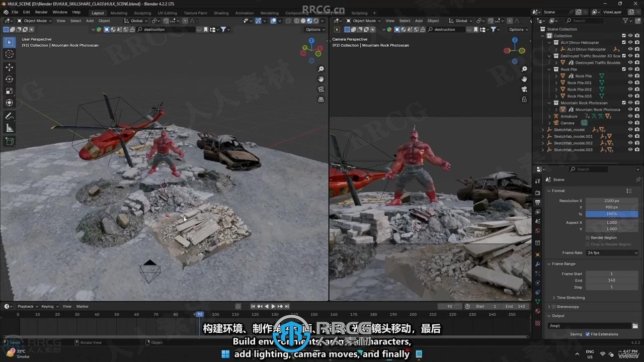The height and width of the screenshot is (362, 644).
Task: Open the Output properties tab
Action: [537, 202]
